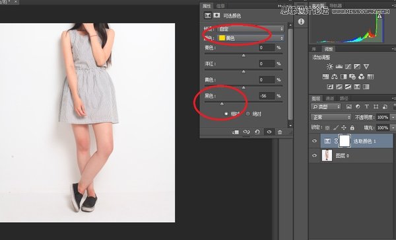This screenshot has width=396, height=240.
Task: Filter layers by shape layer icon
Action: point(376,106)
